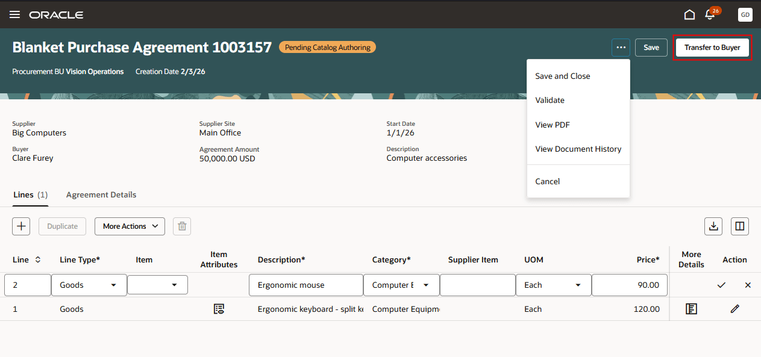Open the hamburger navigation menu
The height and width of the screenshot is (357, 761).
click(14, 14)
